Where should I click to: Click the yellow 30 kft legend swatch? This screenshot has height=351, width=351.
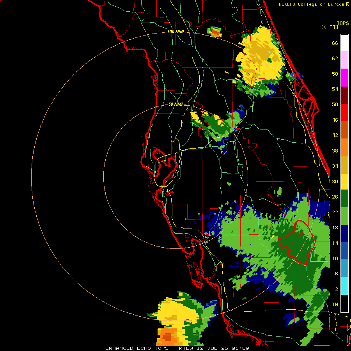click(344, 182)
